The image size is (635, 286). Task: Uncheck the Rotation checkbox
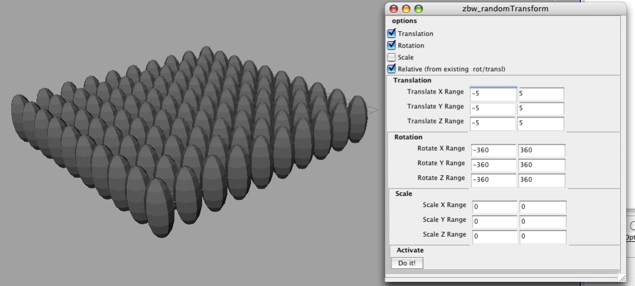click(x=392, y=45)
